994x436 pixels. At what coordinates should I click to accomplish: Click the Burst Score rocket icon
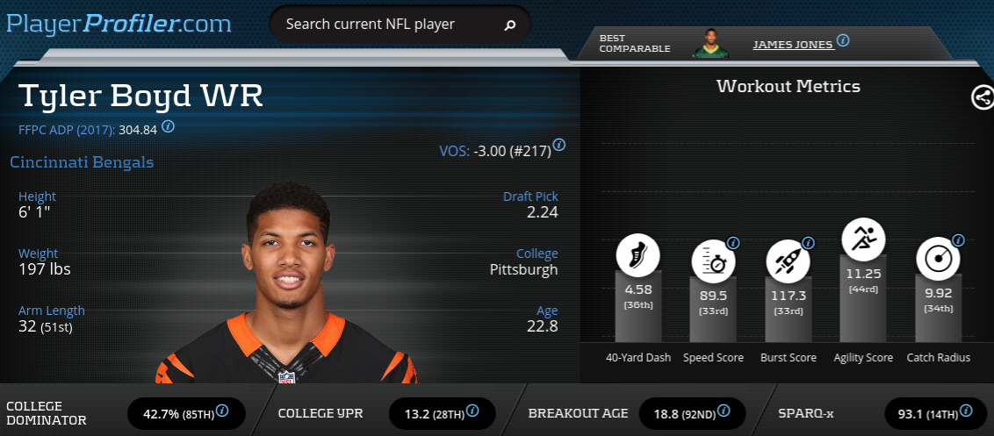pos(788,261)
